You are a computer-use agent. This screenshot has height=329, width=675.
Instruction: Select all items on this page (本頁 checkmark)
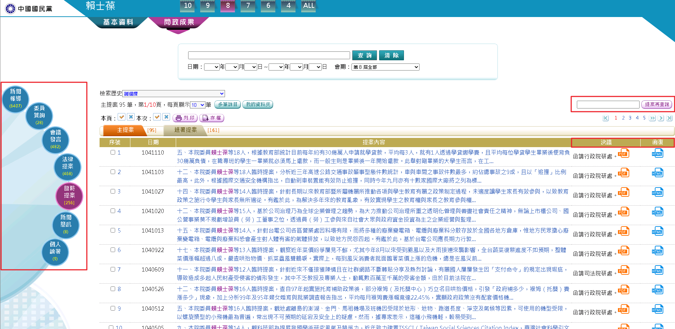122,117
